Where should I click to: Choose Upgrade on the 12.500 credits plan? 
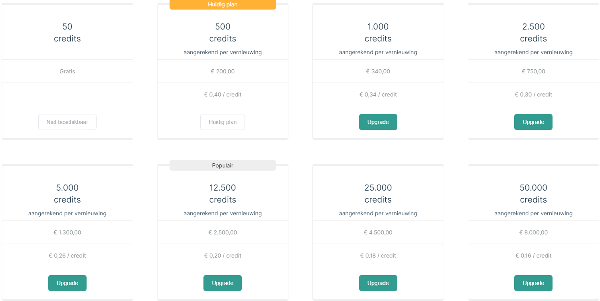(x=222, y=283)
